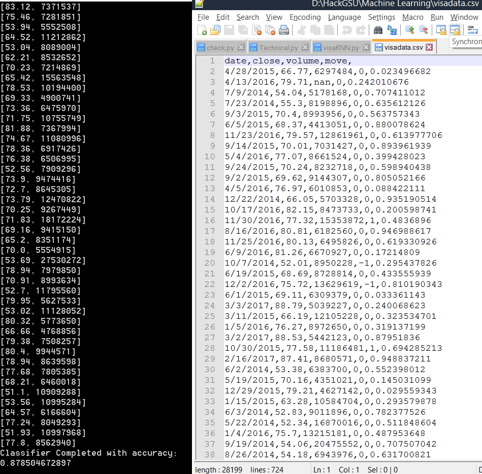Click the 12/2/2016 data row
The image size is (482, 474).
(x=333, y=284)
